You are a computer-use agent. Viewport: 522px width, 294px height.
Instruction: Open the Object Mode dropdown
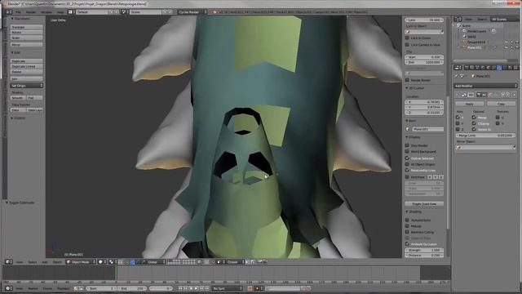point(81,262)
